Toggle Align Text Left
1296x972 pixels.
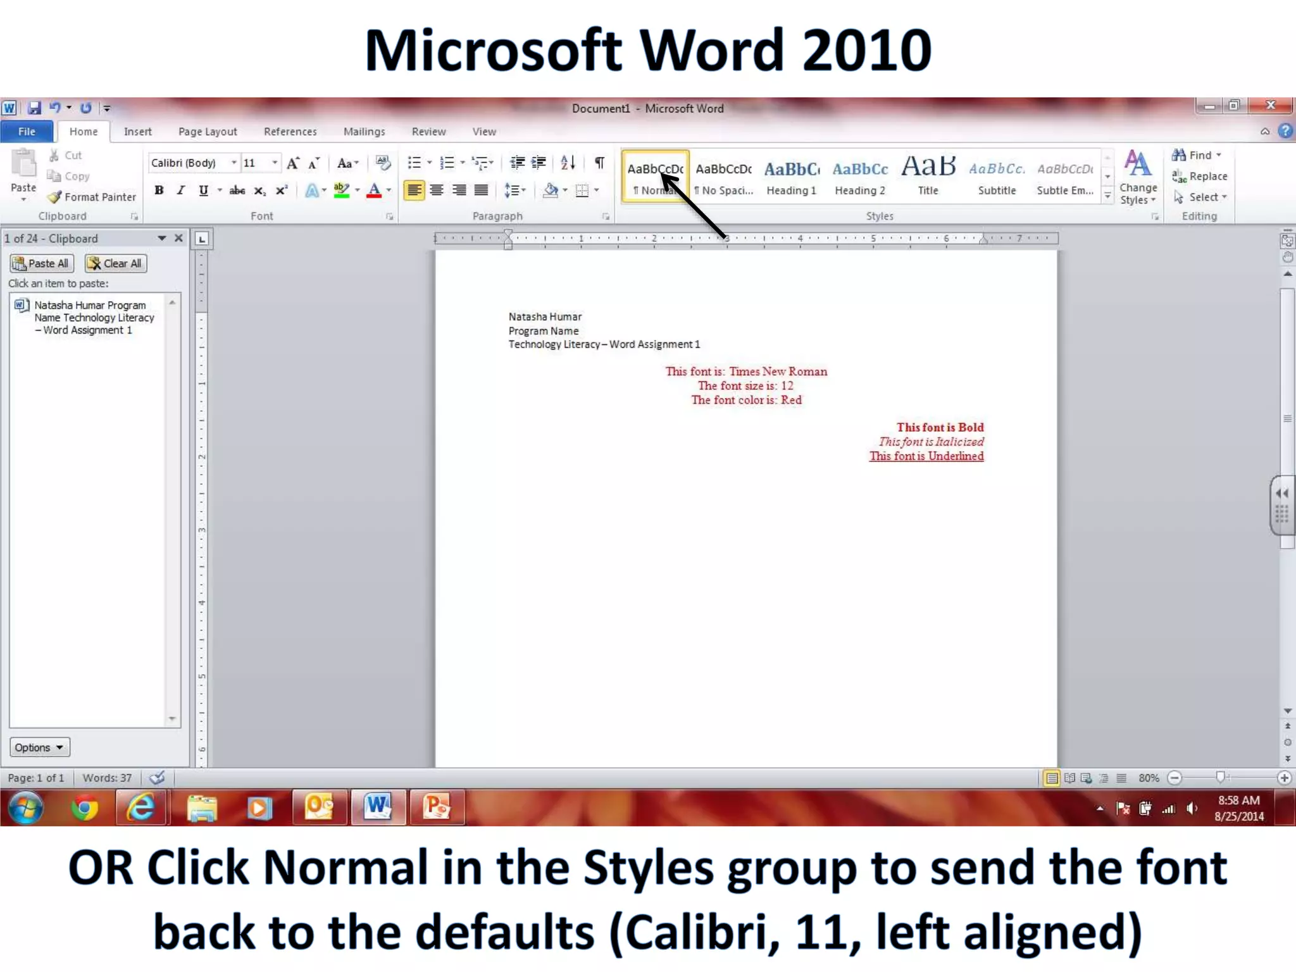tap(414, 190)
